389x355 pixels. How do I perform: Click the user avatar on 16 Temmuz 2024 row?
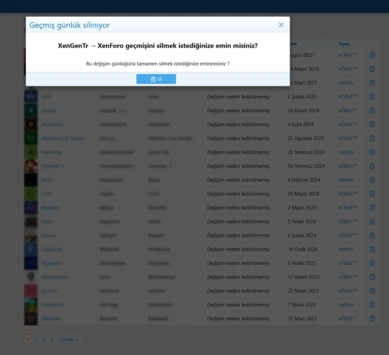point(31,166)
